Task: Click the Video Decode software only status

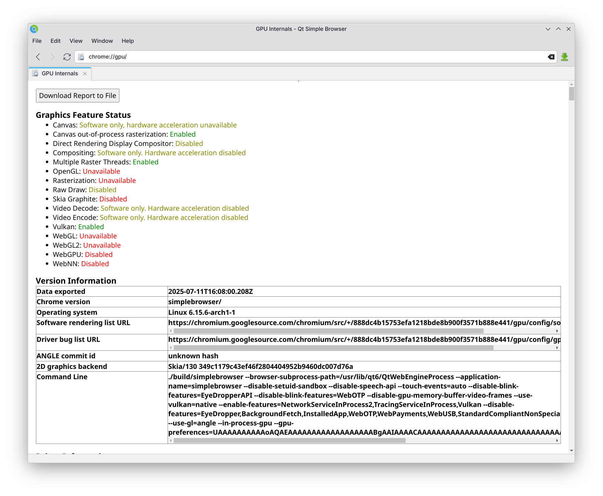Action: [x=175, y=208]
